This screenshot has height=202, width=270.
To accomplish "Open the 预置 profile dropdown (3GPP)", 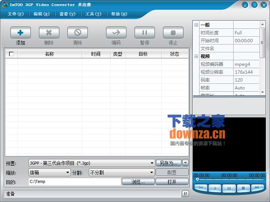I will (x=91, y=163).
